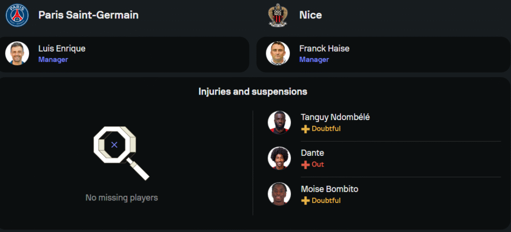Open the Paris Saint-Germain team name link
Screen dimensions: 511x232
tap(88, 15)
